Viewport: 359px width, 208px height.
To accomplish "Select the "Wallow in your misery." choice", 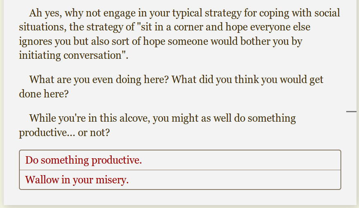I will [77, 180].
